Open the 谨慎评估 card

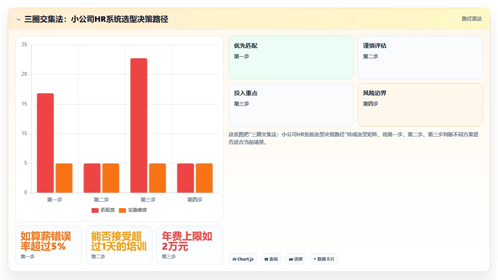click(x=420, y=57)
